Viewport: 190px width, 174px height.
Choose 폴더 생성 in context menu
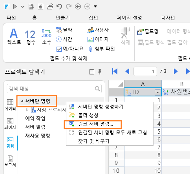pos(110,115)
